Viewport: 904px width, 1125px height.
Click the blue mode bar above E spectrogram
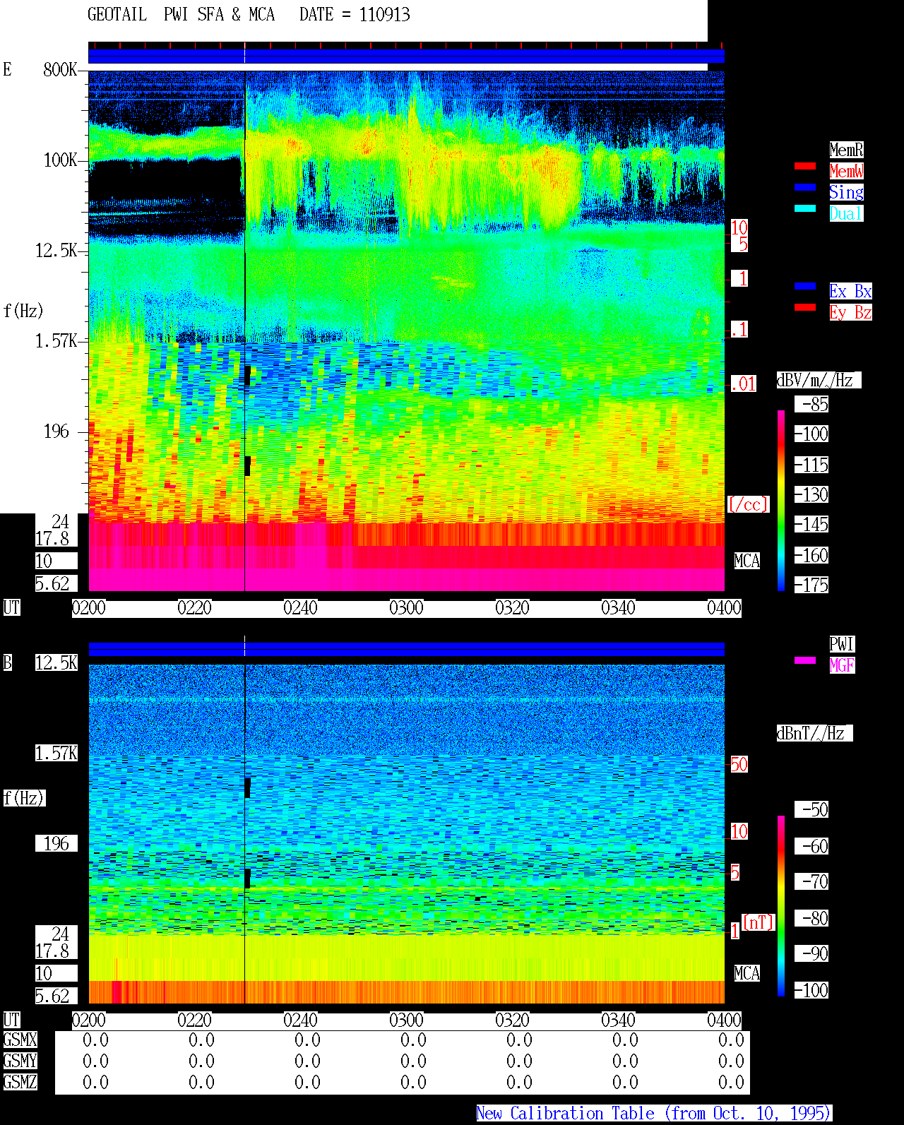(x=406, y=56)
